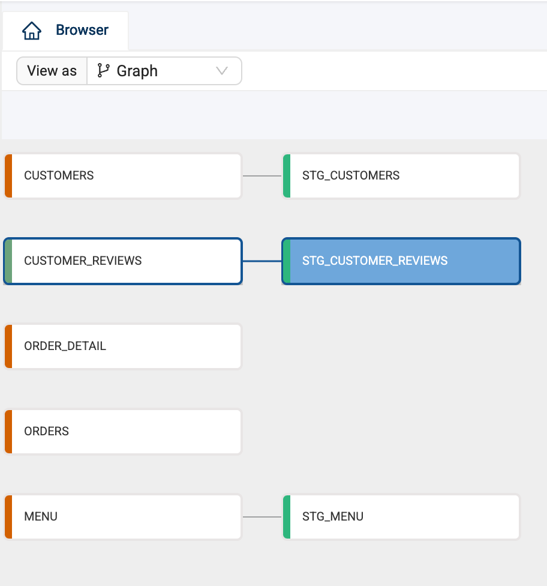The height and width of the screenshot is (586, 547).
Task: Choose the ORDERS node
Action: [123, 432]
